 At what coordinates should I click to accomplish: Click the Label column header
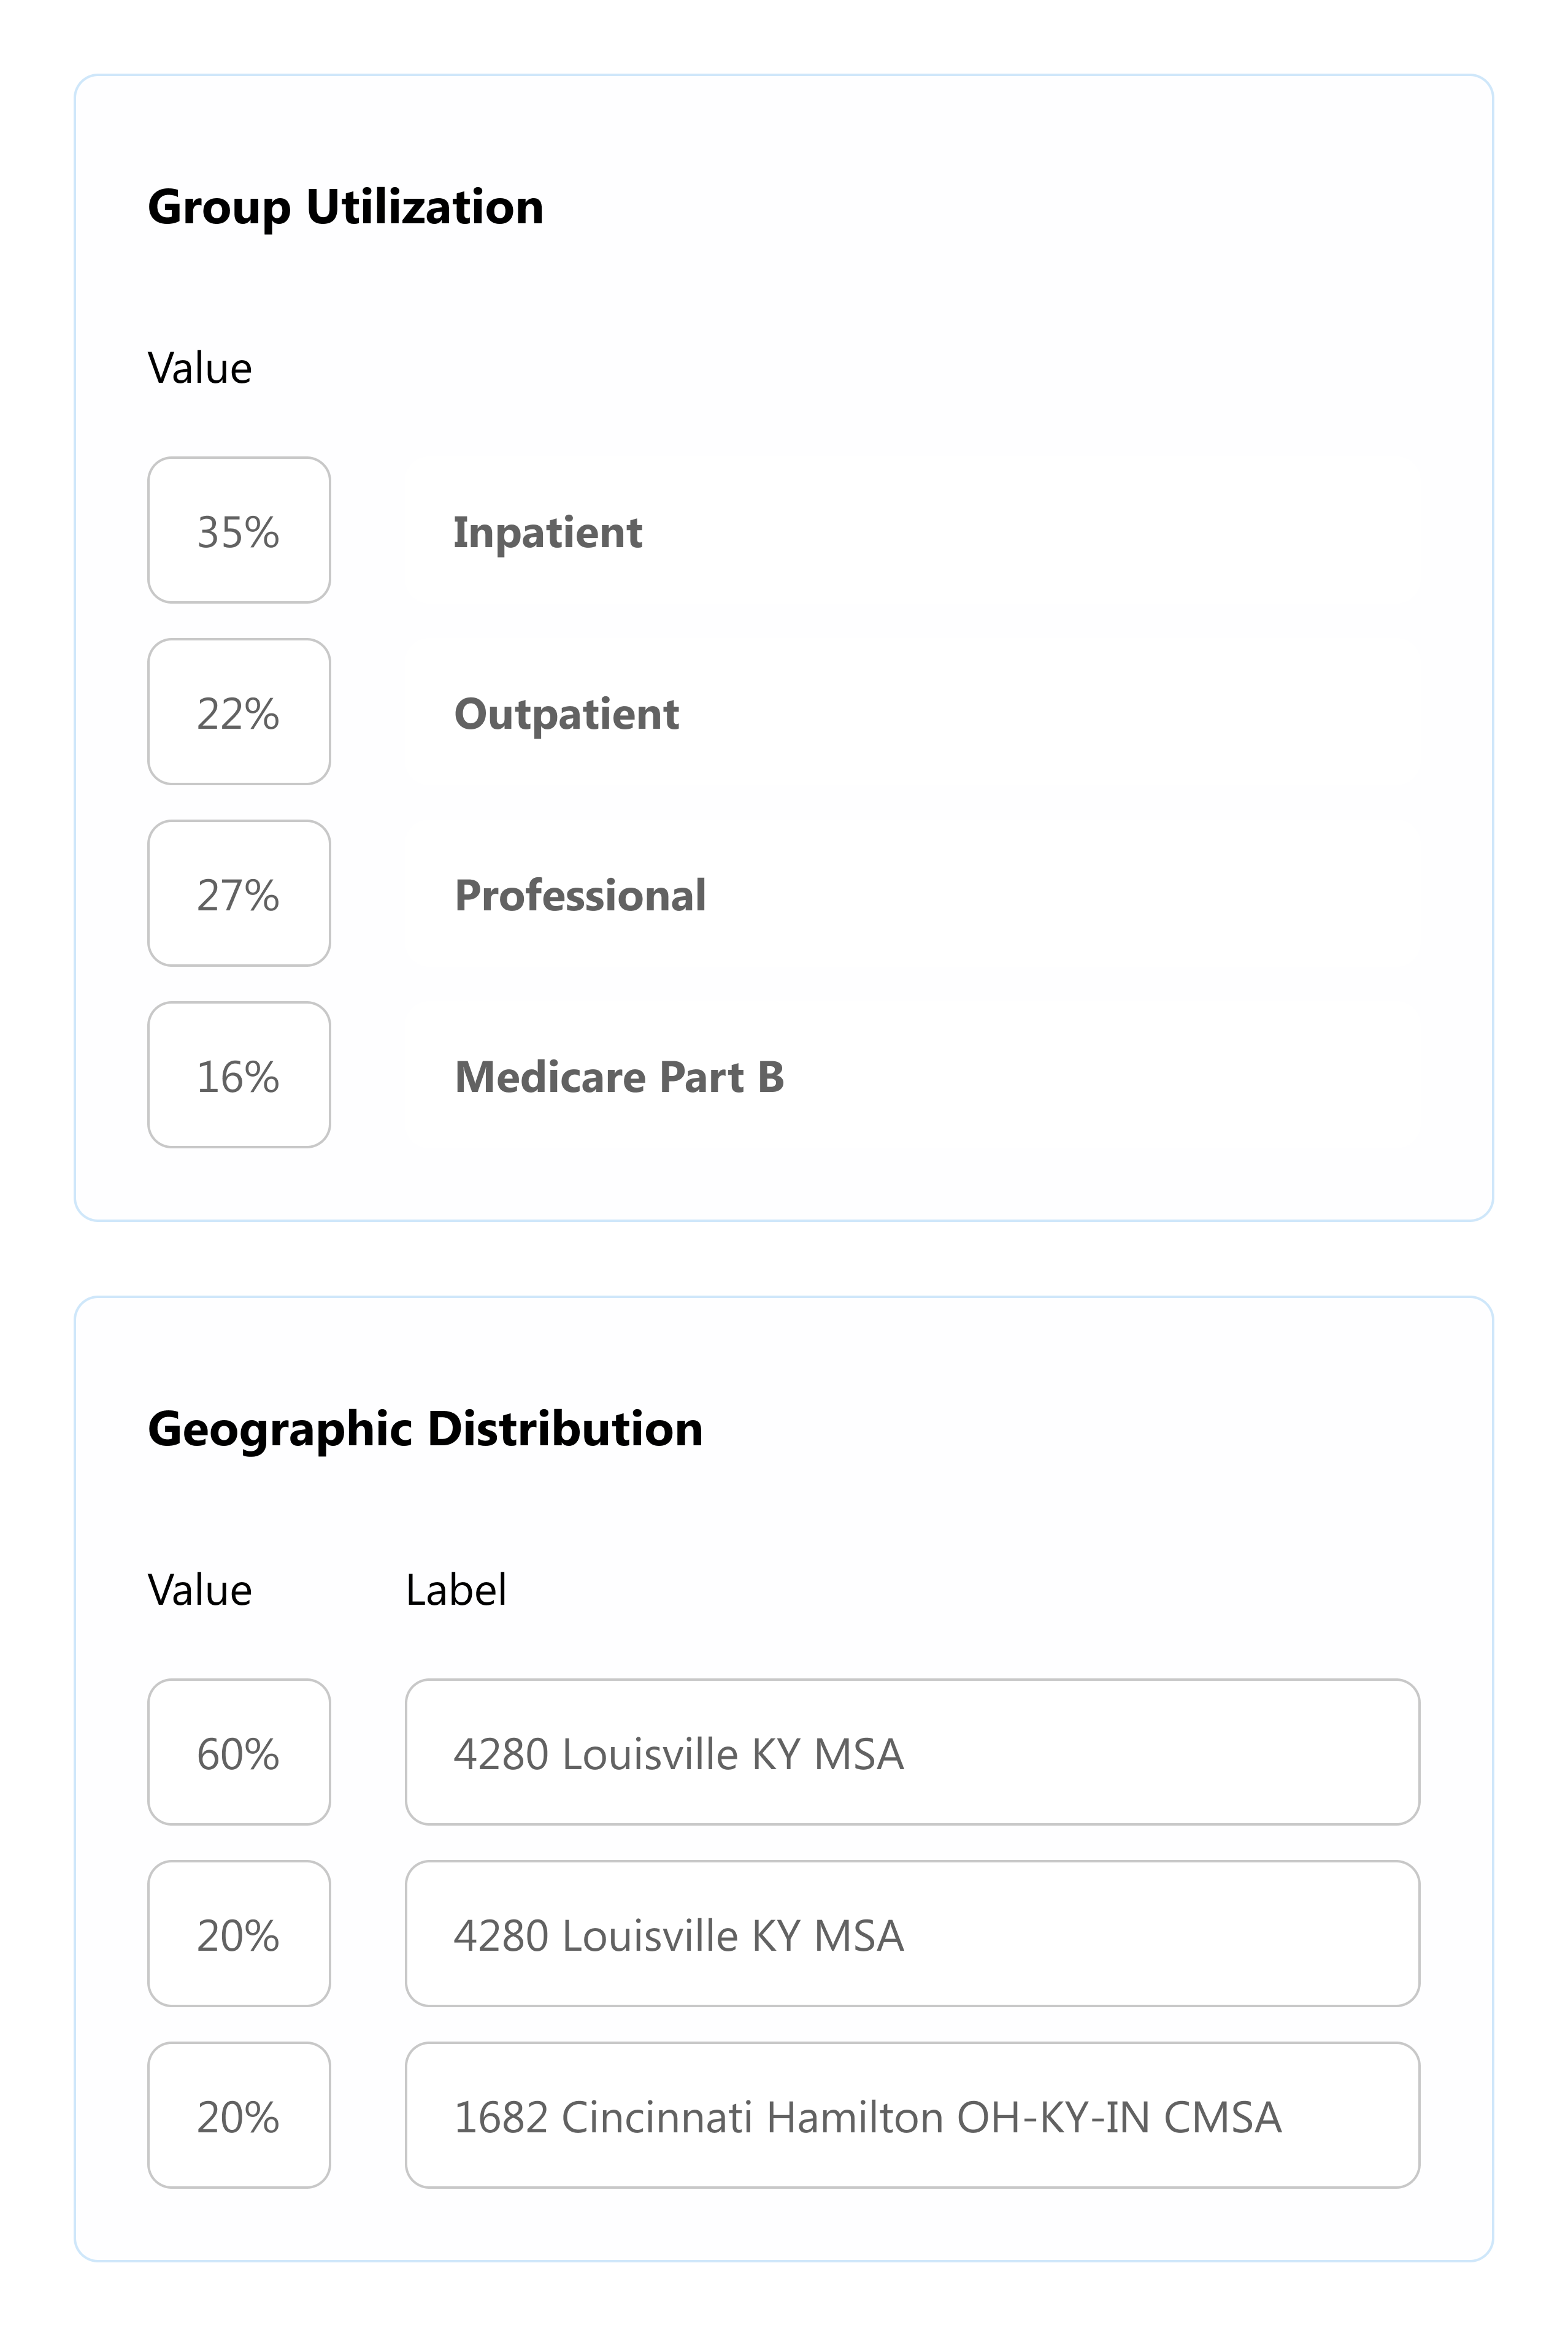coord(456,1590)
